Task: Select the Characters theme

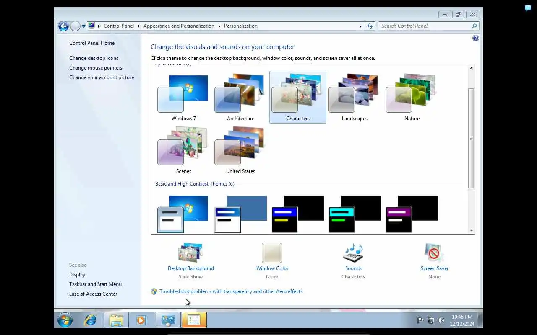Action: click(x=297, y=98)
